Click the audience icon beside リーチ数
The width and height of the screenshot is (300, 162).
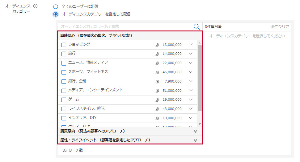pyautogui.click(x=65, y=151)
